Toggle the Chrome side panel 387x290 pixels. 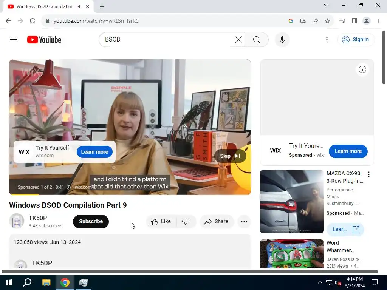[354, 21]
